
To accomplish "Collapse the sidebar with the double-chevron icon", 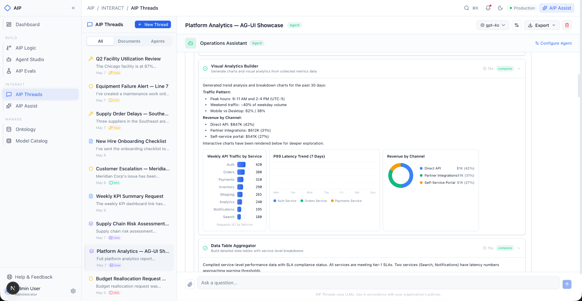I will pos(73,8).
